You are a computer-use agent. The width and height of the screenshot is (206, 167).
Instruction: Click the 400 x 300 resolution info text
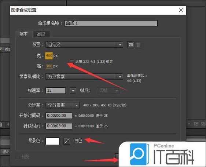pyautogui.click(x=105, y=105)
